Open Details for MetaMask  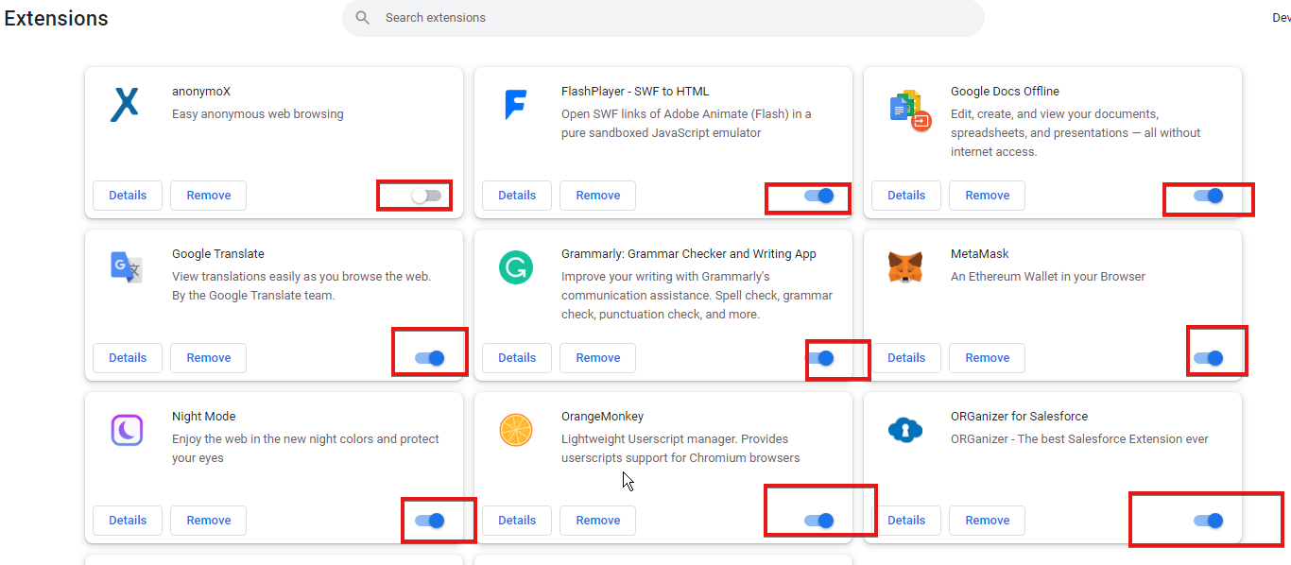[906, 358]
